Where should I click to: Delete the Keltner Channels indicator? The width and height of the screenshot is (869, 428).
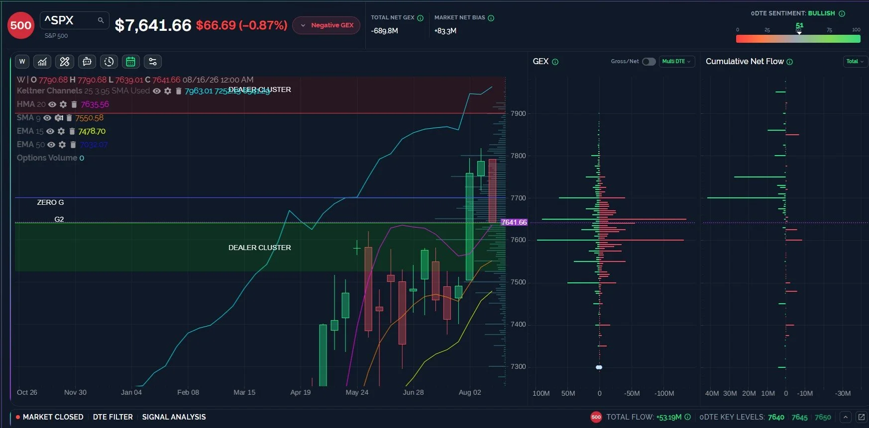[x=178, y=91]
